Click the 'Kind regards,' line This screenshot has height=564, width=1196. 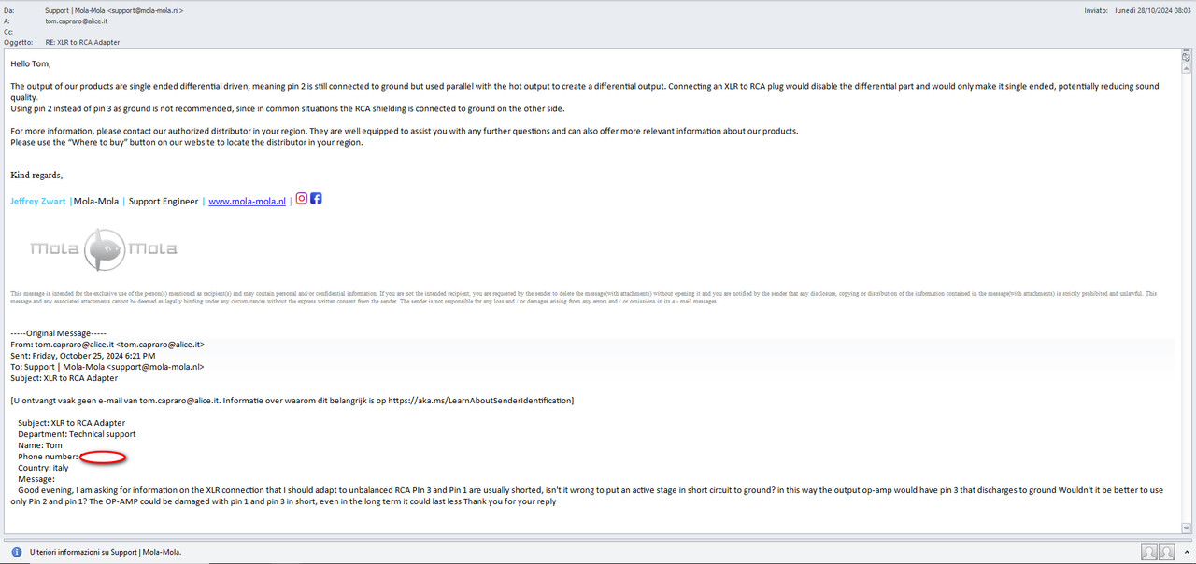pyautogui.click(x=36, y=175)
